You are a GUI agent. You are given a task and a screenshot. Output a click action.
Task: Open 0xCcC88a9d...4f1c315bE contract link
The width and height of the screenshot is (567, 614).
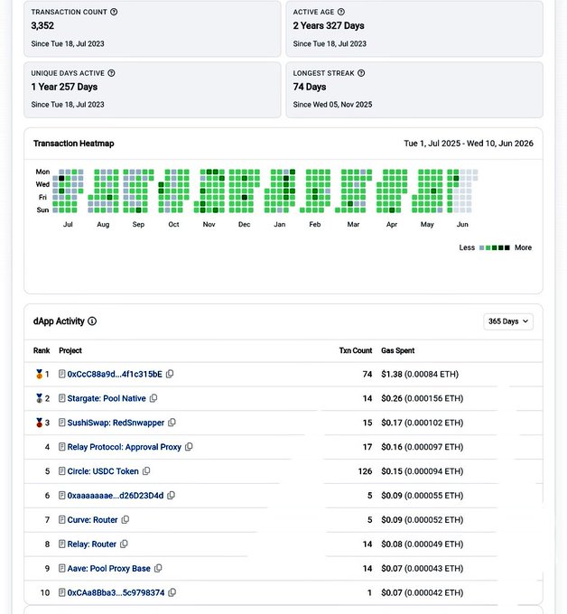pyautogui.click(x=115, y=374)
